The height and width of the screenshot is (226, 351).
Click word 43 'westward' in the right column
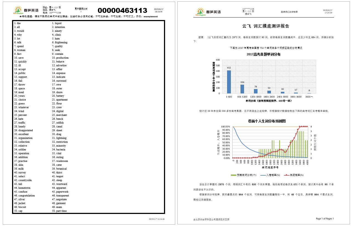pyautogui.click(x=60, y=184)
